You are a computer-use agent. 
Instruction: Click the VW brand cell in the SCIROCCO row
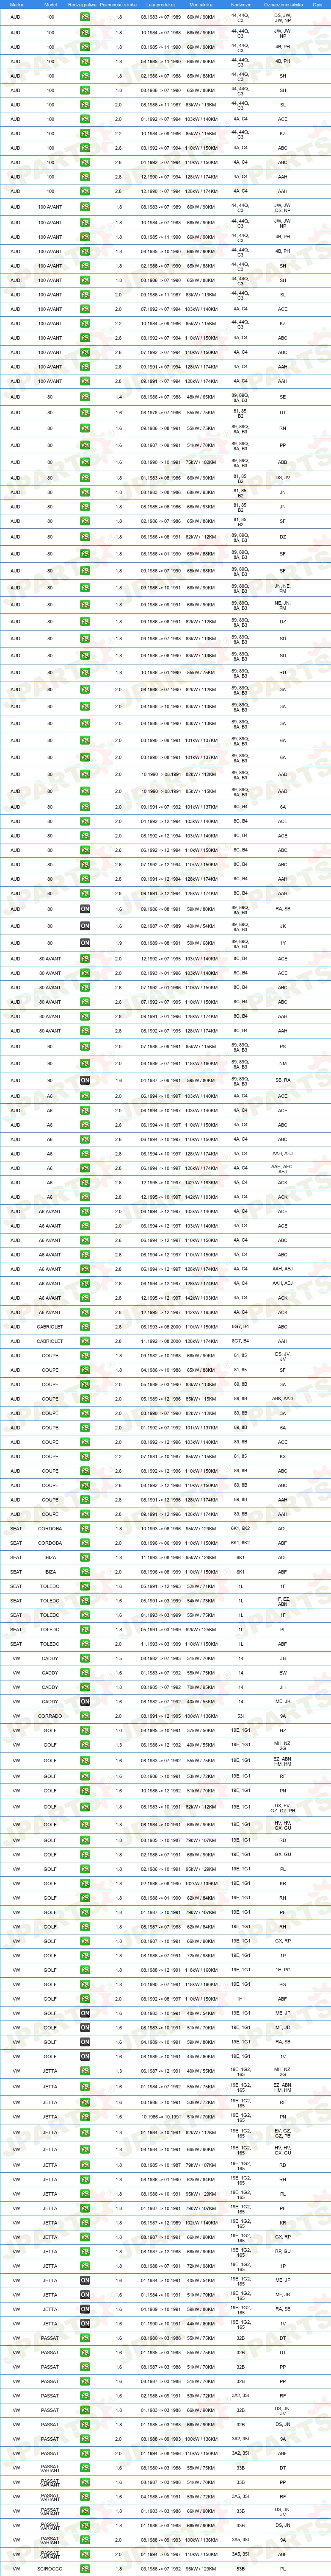[x=16, y=2568]
